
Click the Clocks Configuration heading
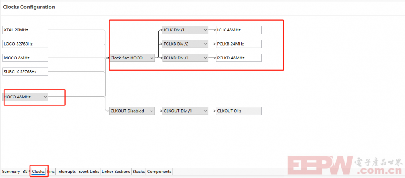tap(29, 7)
